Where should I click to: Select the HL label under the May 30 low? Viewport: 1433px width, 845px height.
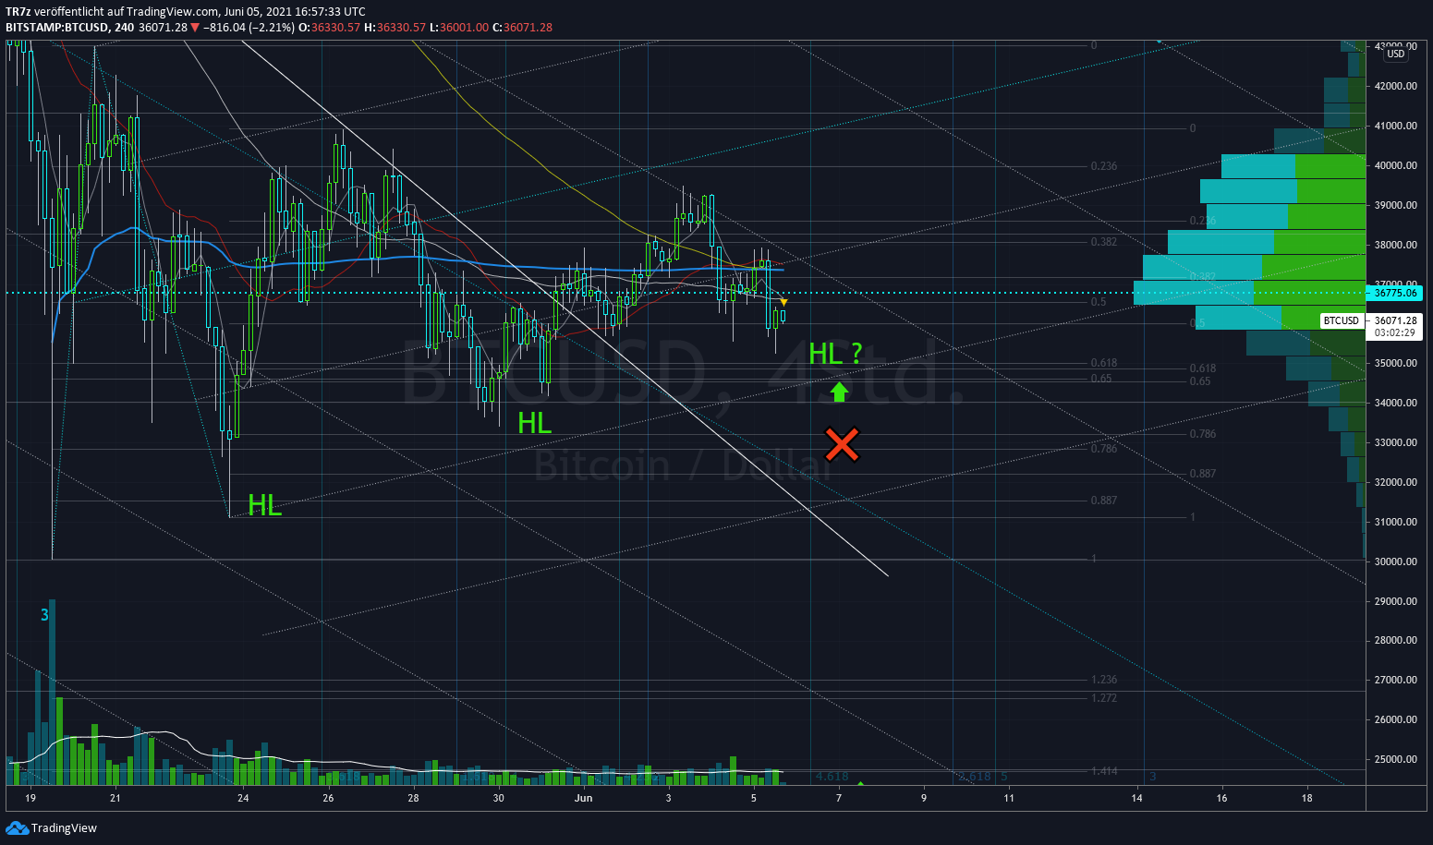534,423
